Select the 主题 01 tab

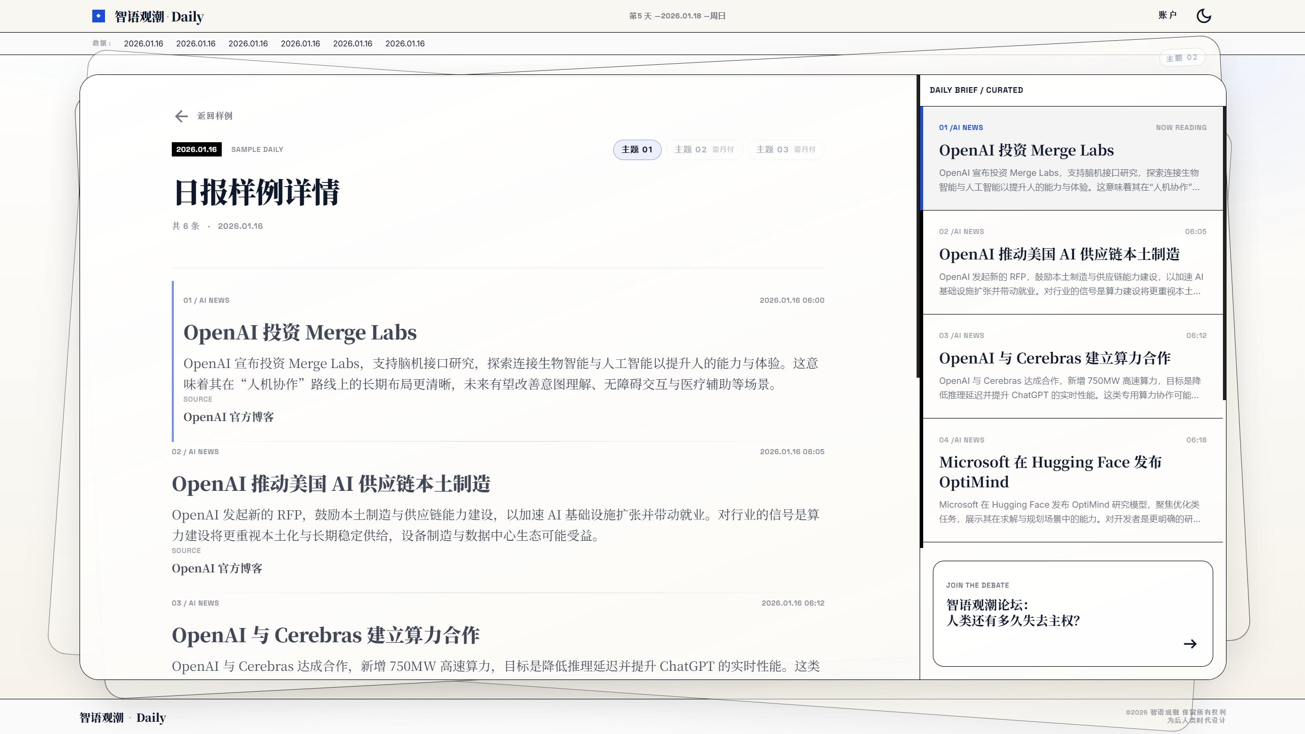click(637, 149)
